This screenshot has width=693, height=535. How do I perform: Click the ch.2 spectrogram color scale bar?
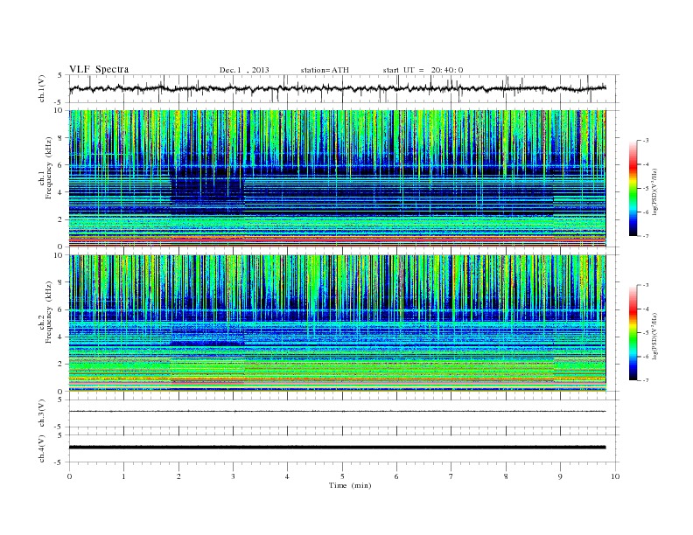(x=633, y=333)
